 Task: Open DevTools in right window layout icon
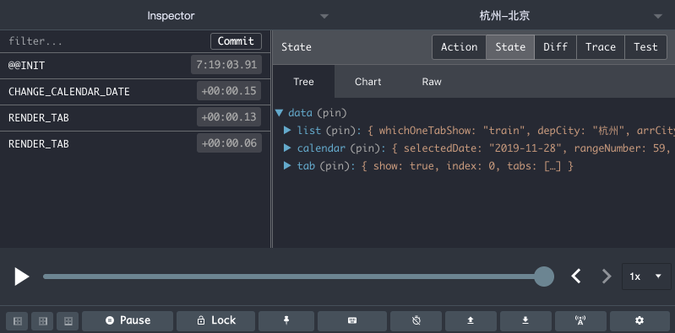(x=42, y=321)
